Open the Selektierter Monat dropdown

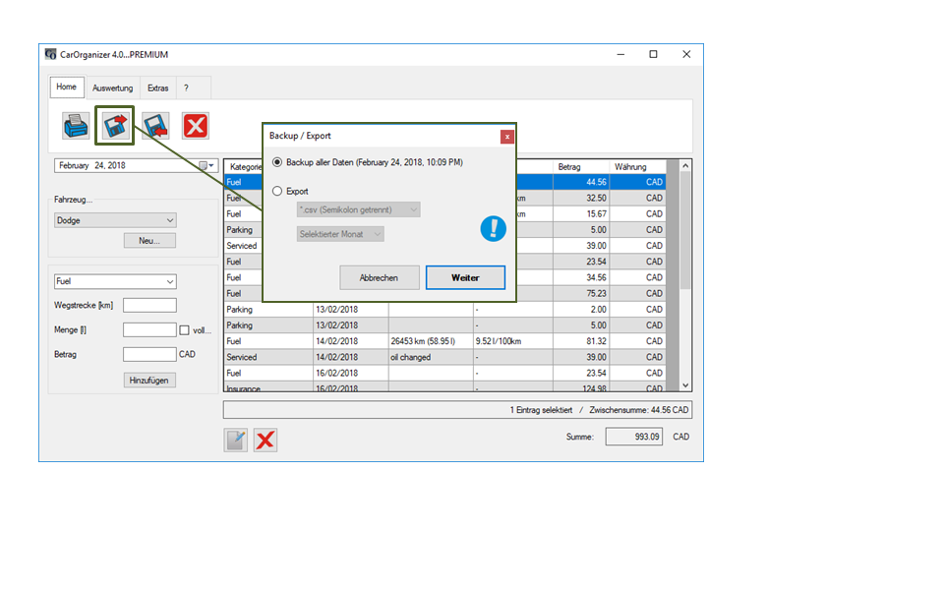coord(340,234)
